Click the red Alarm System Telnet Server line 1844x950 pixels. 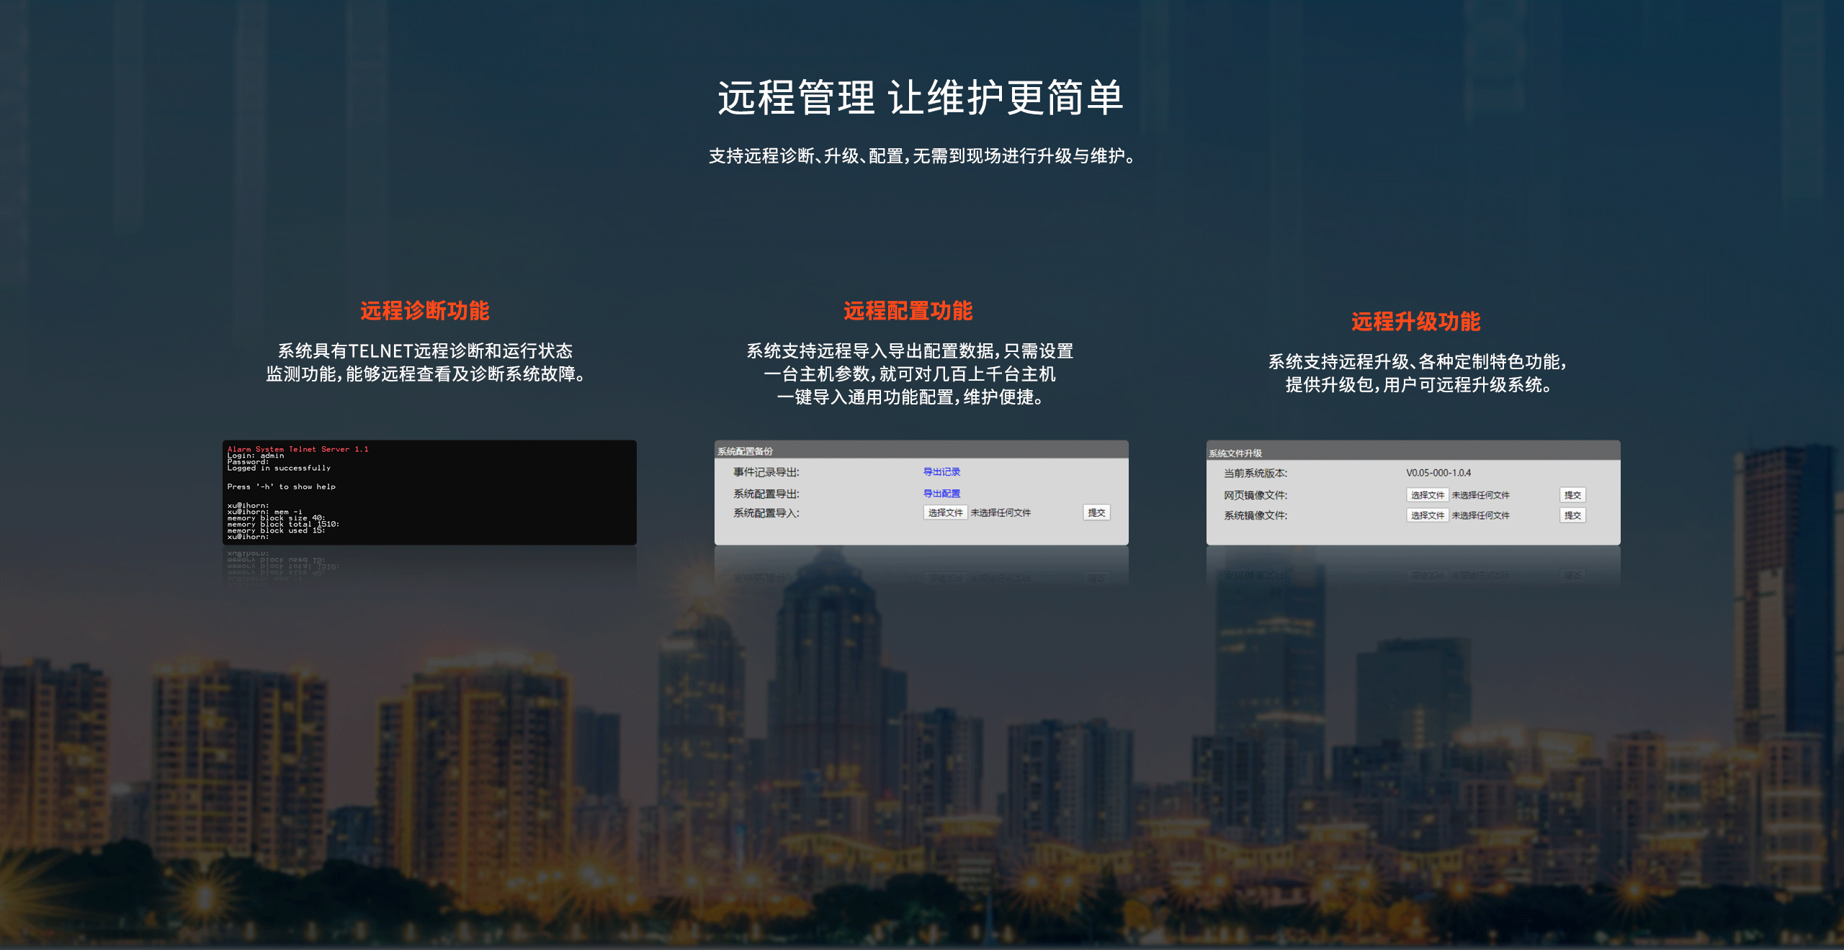tap(297, 449)
